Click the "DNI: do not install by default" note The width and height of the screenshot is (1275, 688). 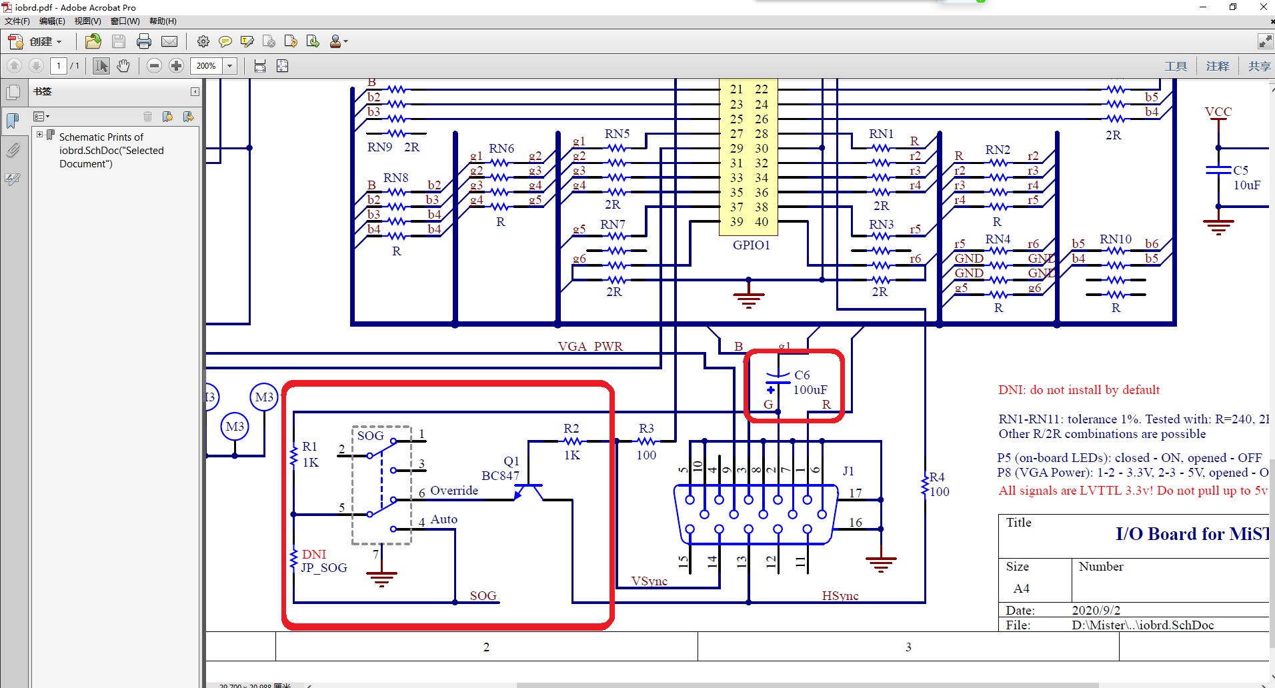(x=1078, y=390)
